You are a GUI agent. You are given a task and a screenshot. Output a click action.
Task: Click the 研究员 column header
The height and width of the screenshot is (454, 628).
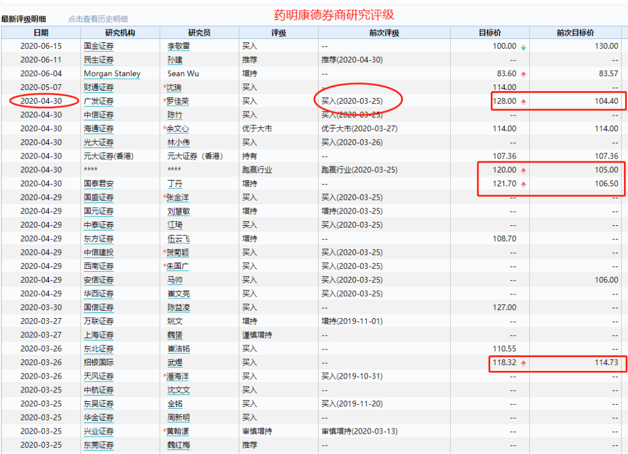[199, 33]
